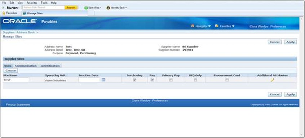Switch to the Communication tab
305x138 pixels.
26,66
